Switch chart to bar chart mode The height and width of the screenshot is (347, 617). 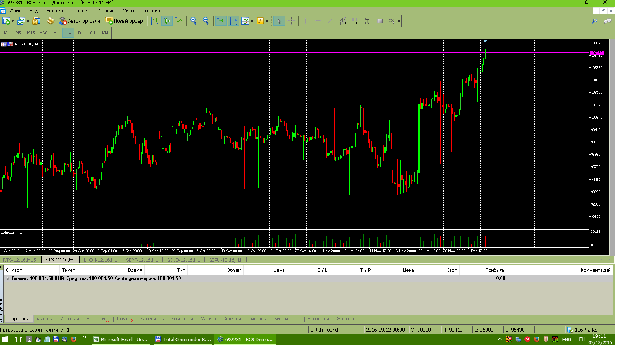tap(154, 21)
